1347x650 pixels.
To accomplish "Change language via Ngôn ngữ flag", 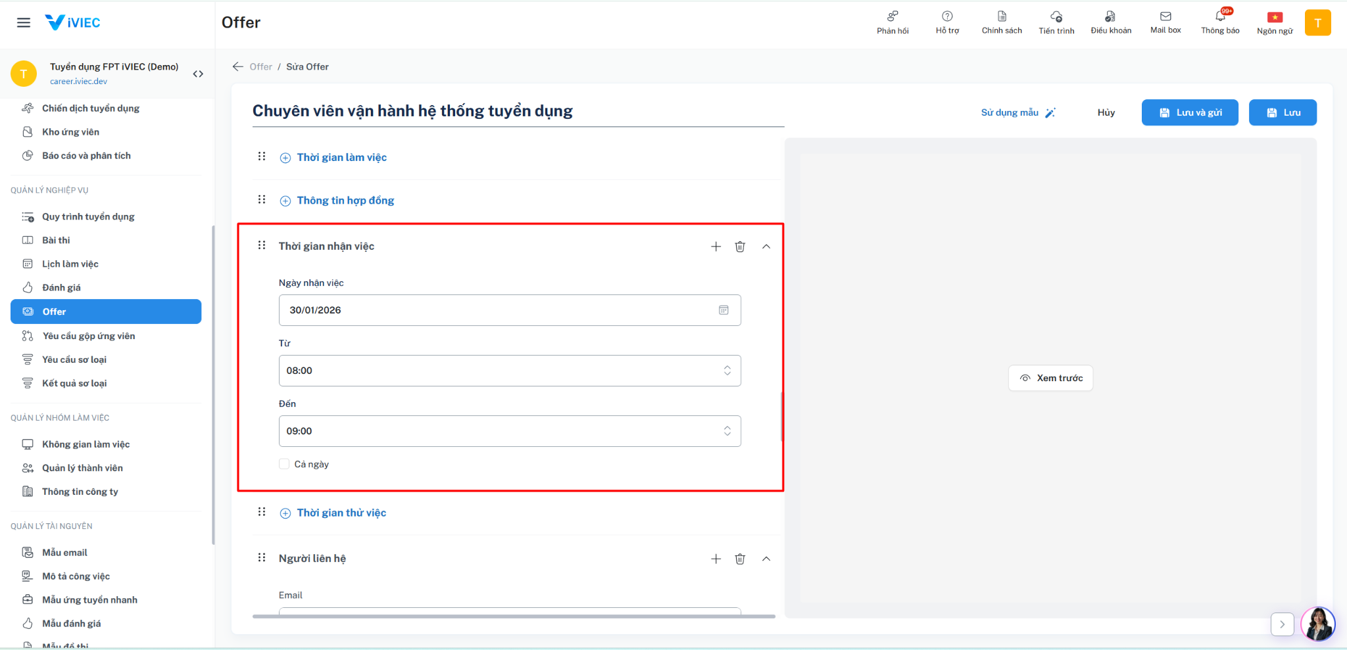I will (x=1275, y=22).
